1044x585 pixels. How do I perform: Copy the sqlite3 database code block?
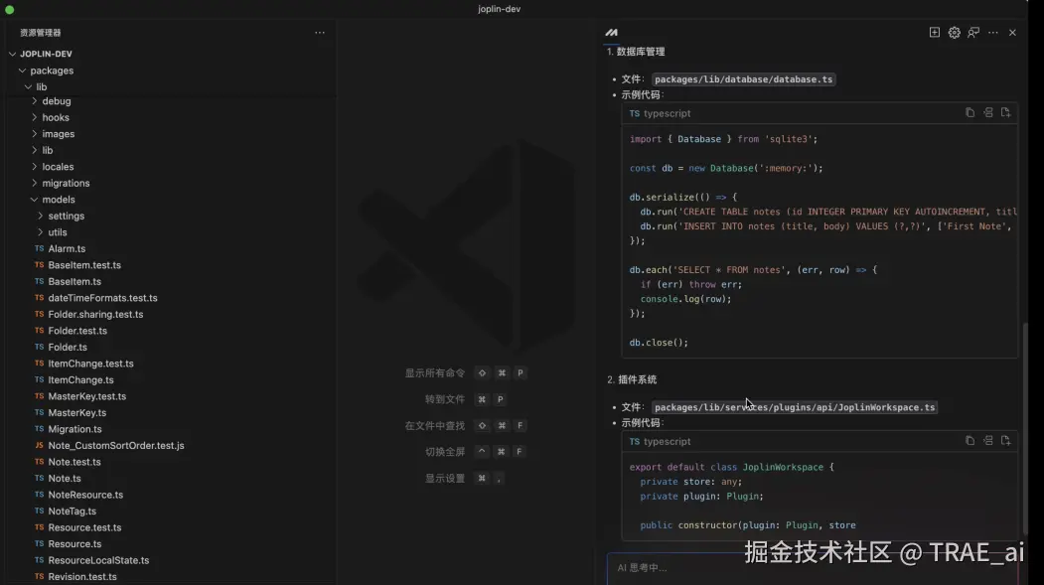(969, 113)
